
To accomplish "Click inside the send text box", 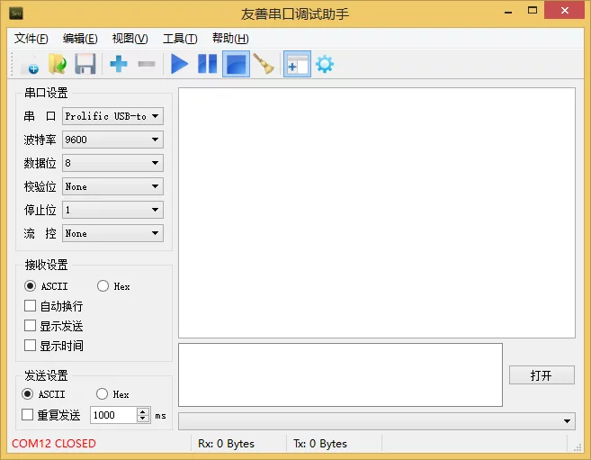I will pyautogui.click(x=340, y=374).
